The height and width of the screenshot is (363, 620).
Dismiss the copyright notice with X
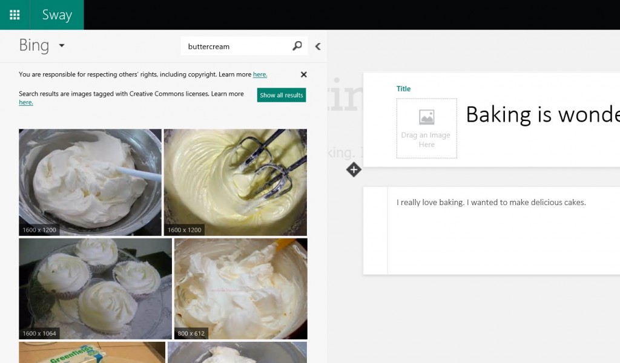point(304,74)
